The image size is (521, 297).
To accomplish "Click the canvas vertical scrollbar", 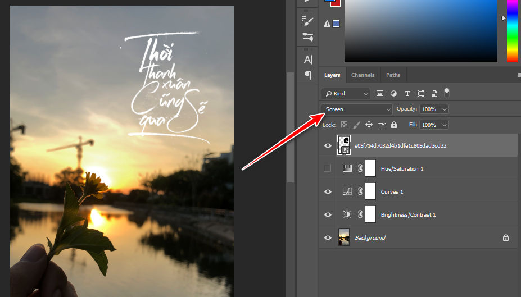I will pyautogui.click(x=291, y=127).
